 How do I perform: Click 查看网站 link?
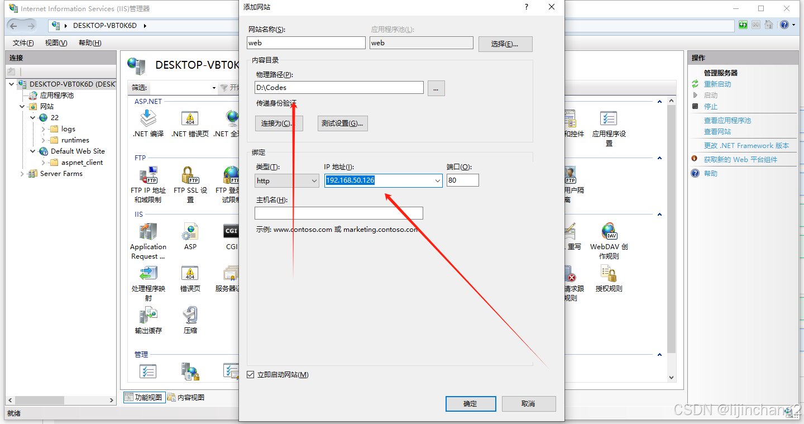tap(717, 131)
